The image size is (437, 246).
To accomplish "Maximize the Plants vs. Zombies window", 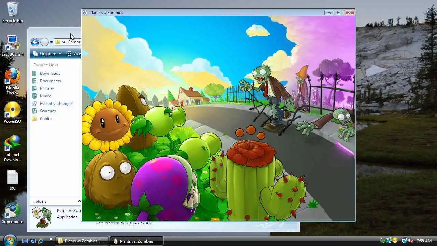I will [339, 13].
